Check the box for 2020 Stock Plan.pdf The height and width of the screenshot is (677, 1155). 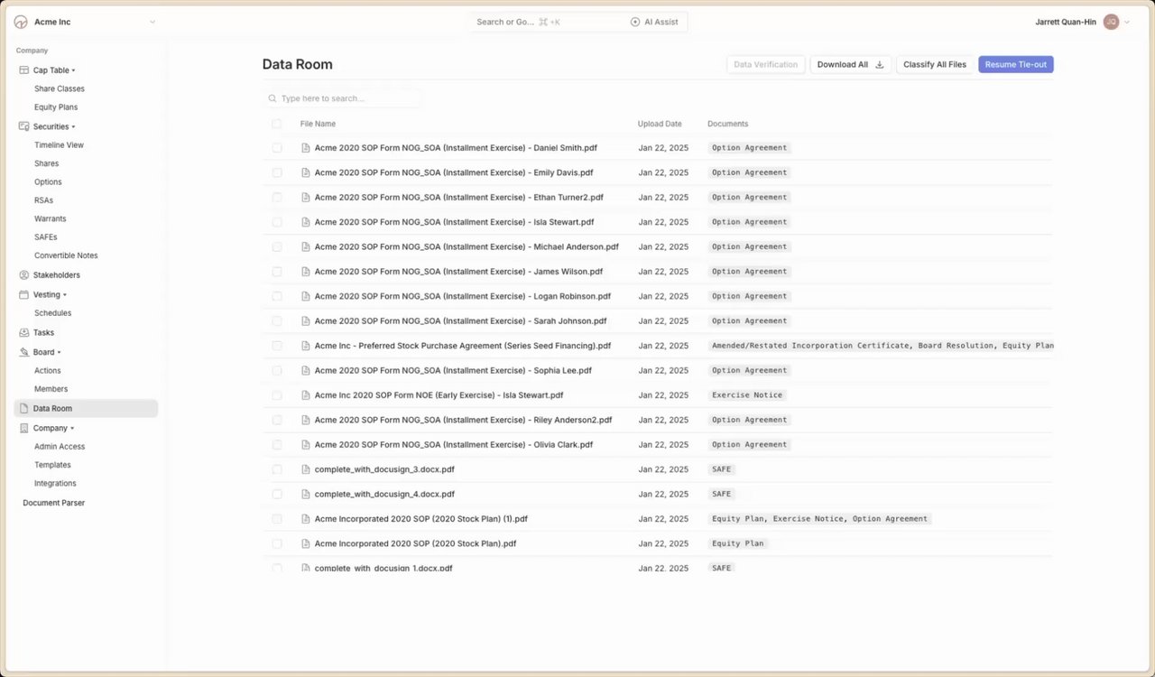pos(277,543)
